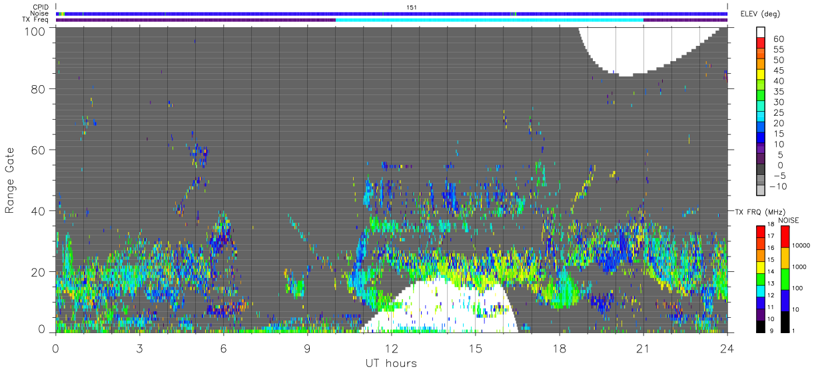
Task: Click ELEV colorbar label "35"
Action: (x=779, y=92)
